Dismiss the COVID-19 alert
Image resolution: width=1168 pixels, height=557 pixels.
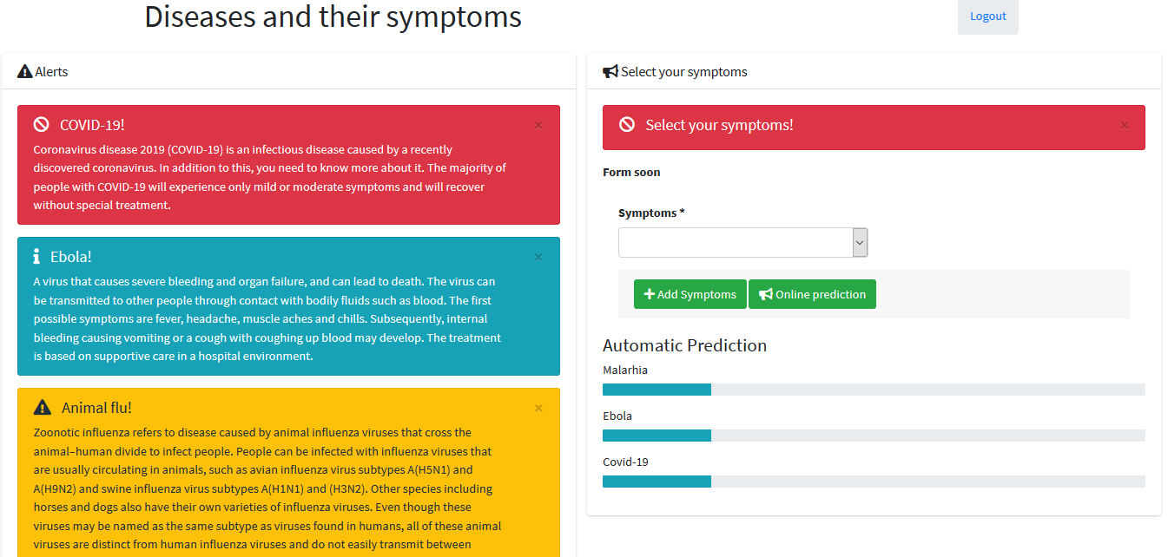tap(538, 126)
